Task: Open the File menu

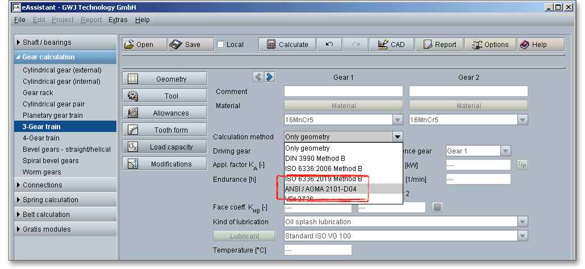Action: (20, 20)
